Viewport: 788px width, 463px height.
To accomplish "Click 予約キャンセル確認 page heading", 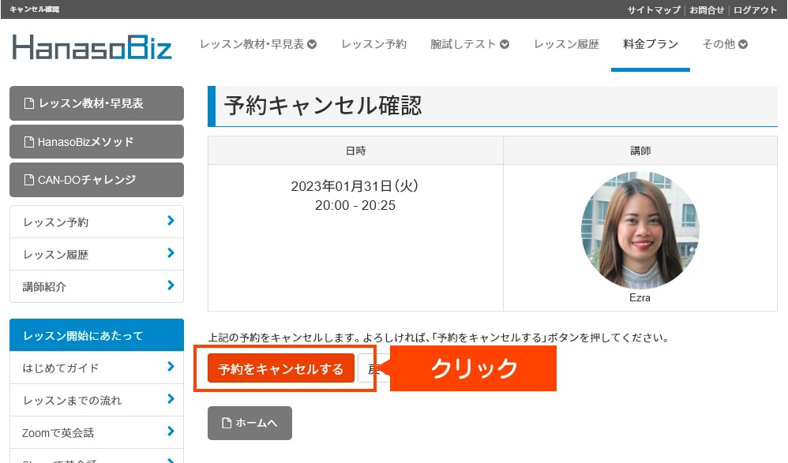I will click(323, 106).
